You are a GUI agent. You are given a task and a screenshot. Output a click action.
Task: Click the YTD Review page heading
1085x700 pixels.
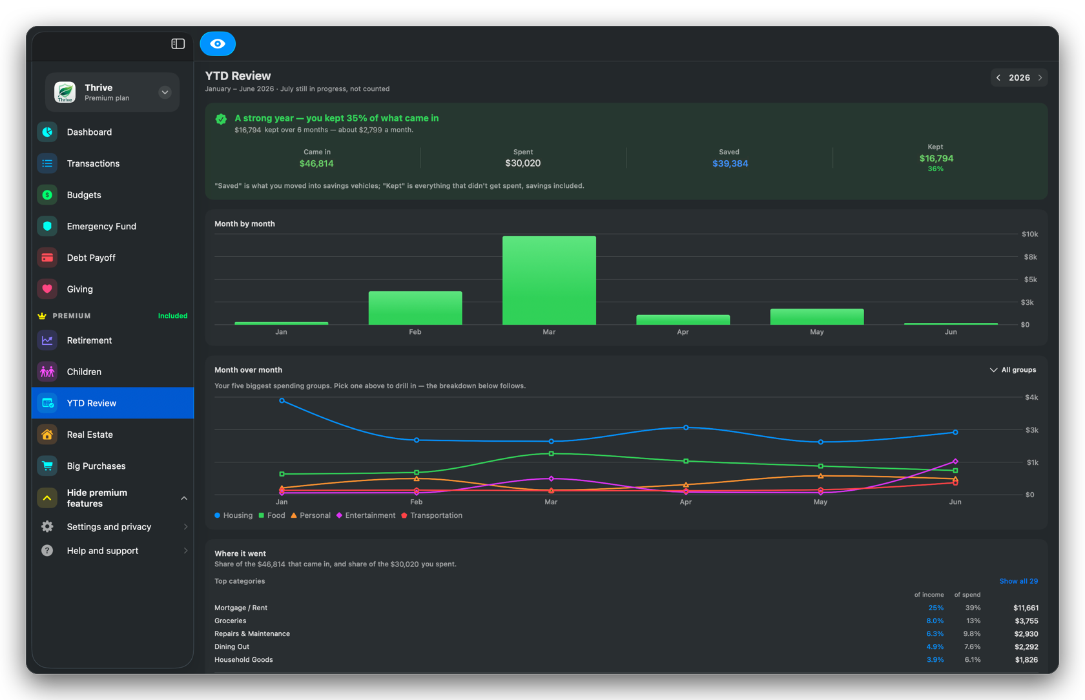238,76
